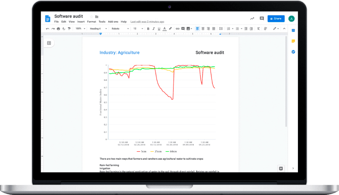Move document using folder icon
The width and height of the screenshot is (339, 195).
click(96, 17)
